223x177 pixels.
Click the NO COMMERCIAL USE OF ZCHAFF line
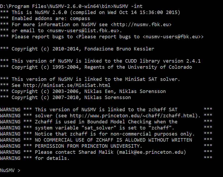coord(106,140)
